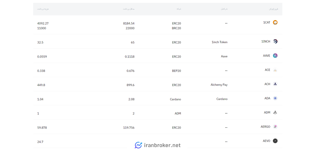
Task: Select the ADM coin icon
Action: (x=275, y=112)
